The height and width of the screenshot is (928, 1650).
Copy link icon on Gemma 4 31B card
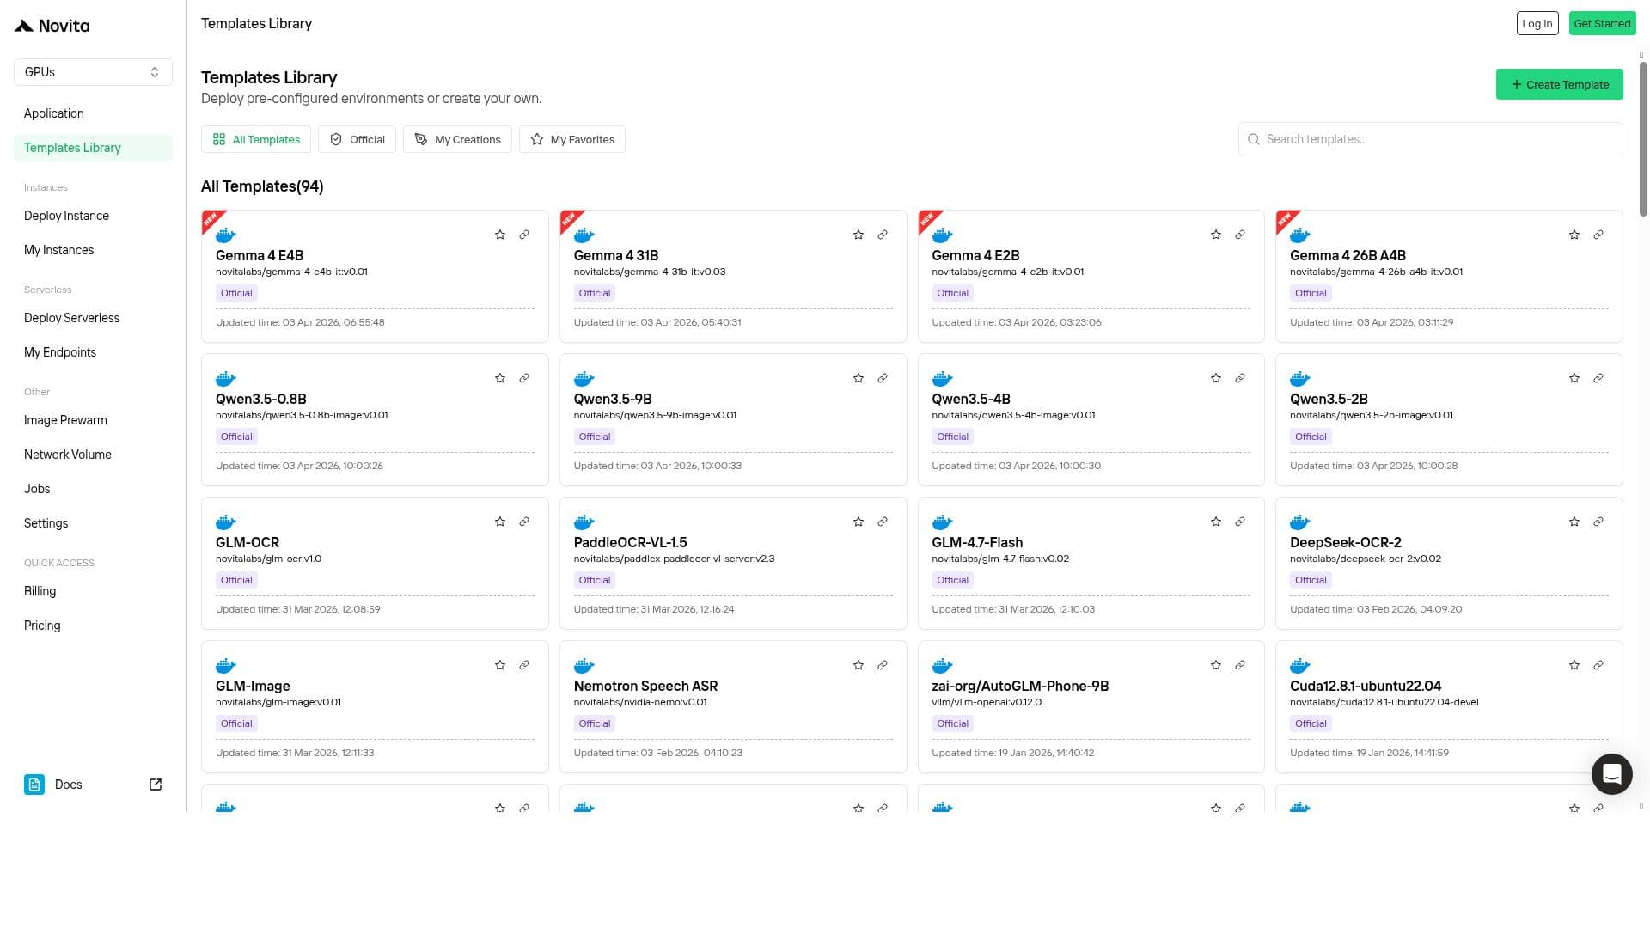pos(883,235)
